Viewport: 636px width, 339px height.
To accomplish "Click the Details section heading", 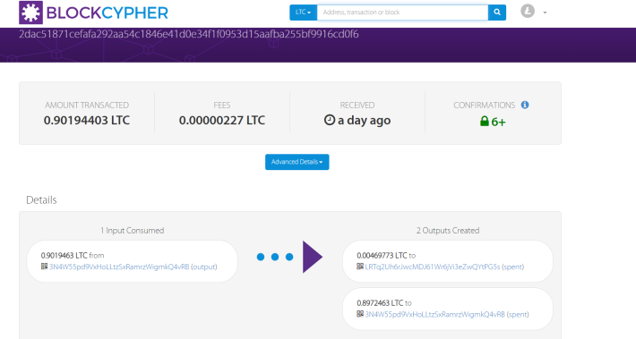I will click(x=41, y=200).
